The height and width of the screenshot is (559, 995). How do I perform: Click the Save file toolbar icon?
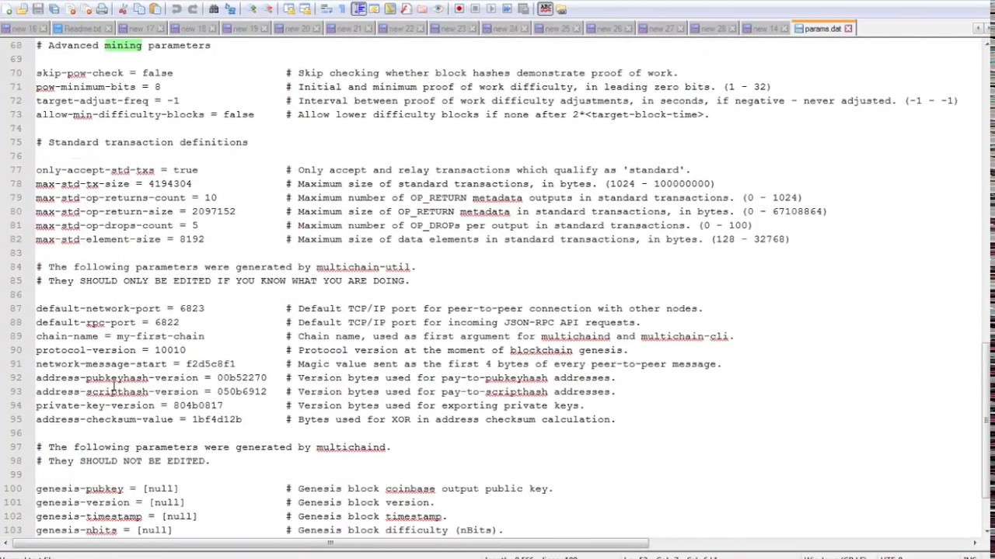coord(38,9)
